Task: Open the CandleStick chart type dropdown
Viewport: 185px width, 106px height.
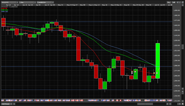Action: pos(45,2)
